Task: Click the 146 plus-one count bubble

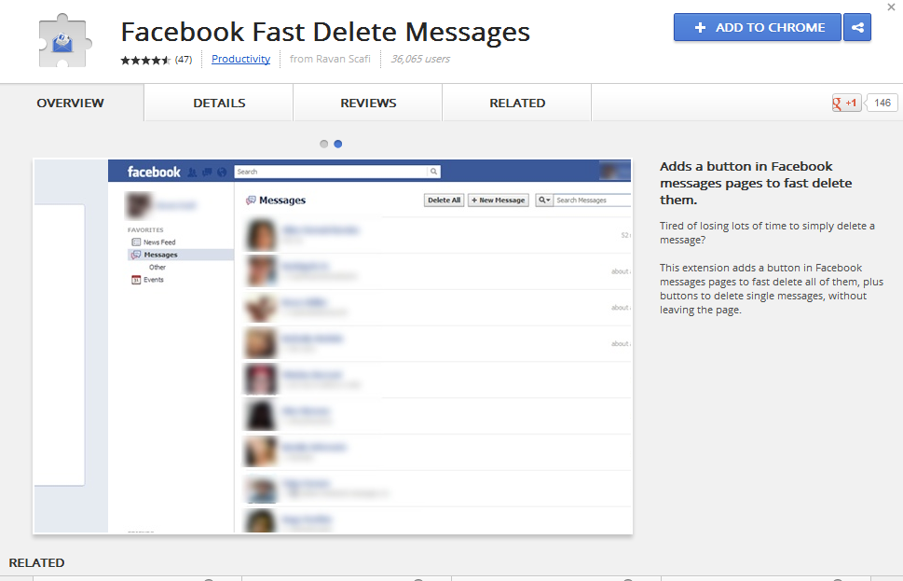Action: (882, 103)
